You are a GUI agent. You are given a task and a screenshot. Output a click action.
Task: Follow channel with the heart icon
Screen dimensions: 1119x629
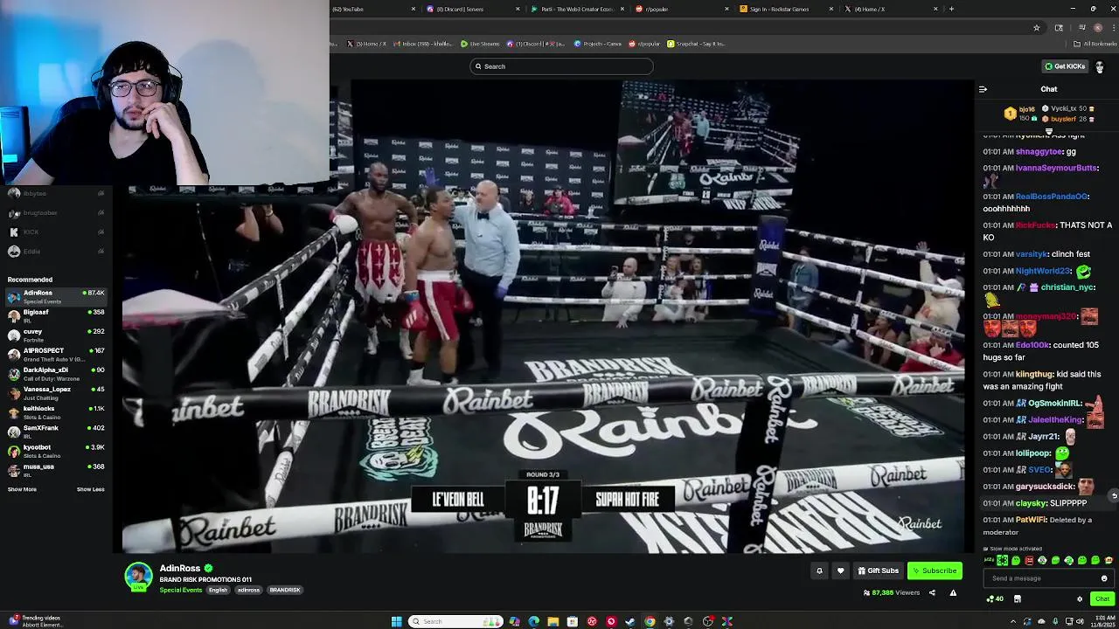(840, 570)
